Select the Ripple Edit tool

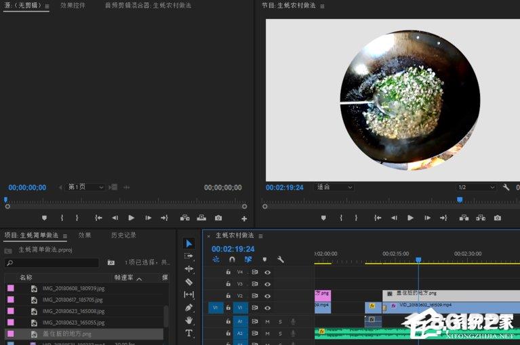tap(188, 269)
